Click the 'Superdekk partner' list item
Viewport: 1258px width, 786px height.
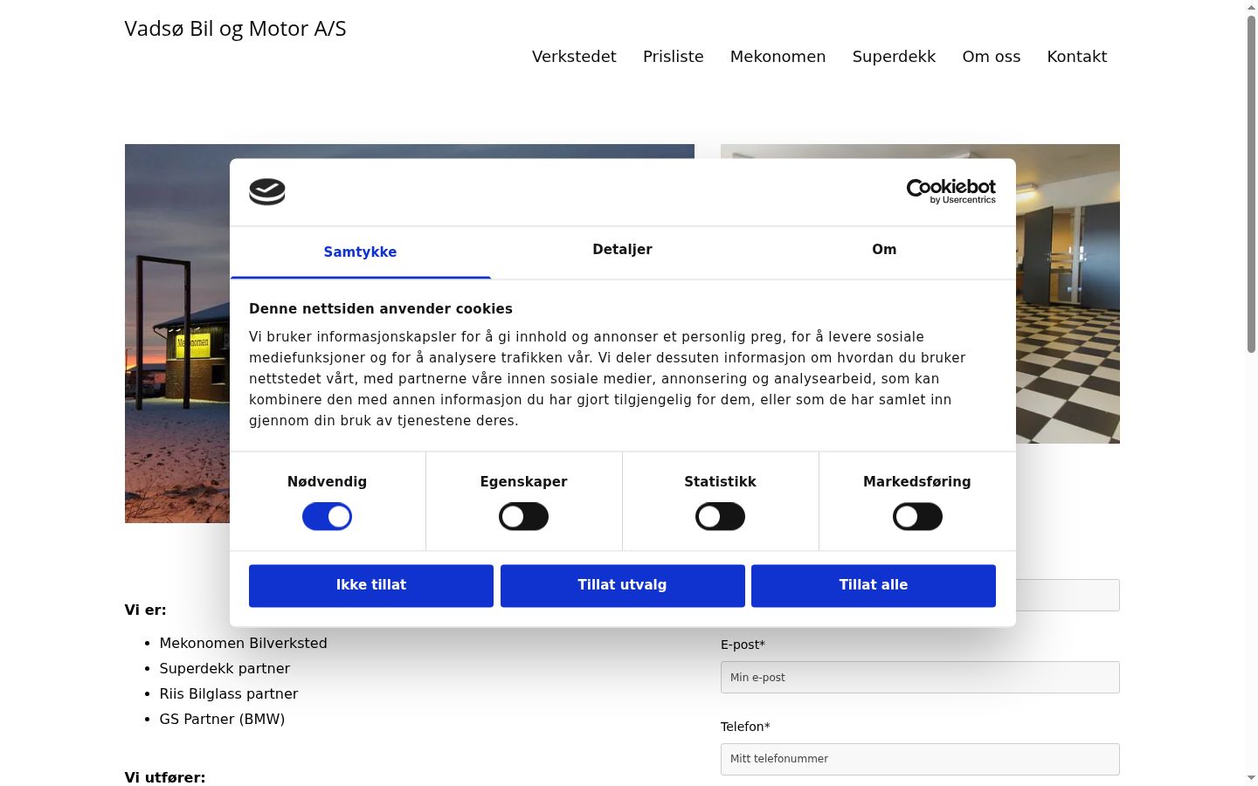(x=225, y=669)
